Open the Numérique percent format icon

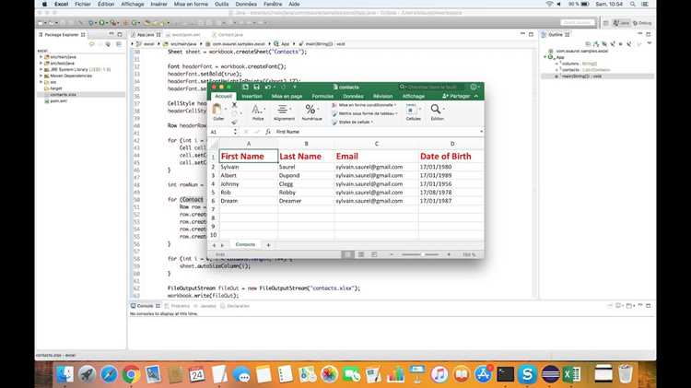click(310, 109)
